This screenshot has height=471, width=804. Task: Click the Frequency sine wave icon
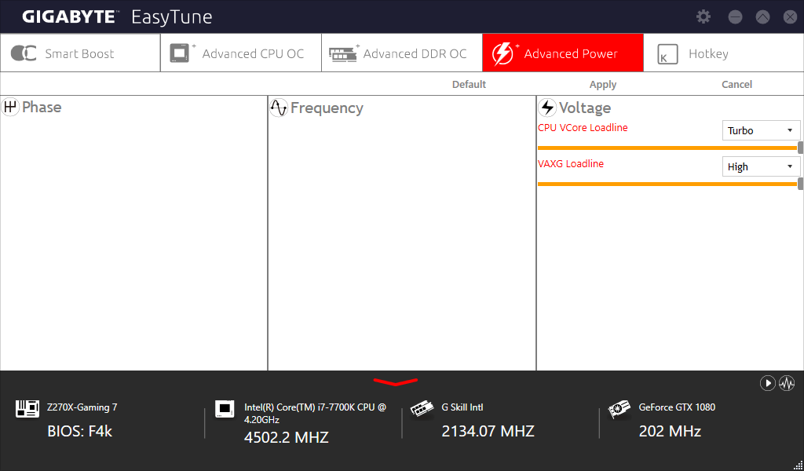[279, 108]
